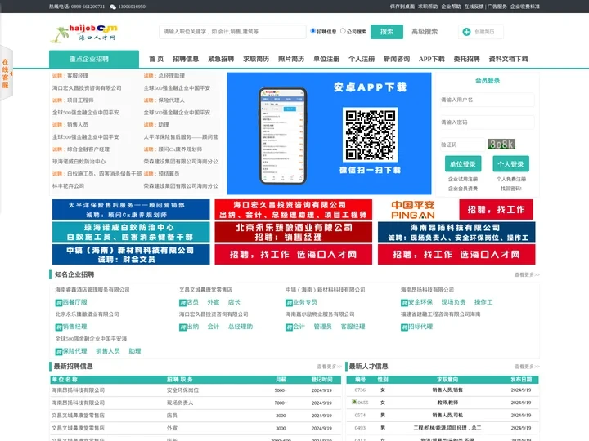Image resolution: width=589 pixels, height=441 pixels.
Task: Click the 单位登录 button
Action: point(463,164)
